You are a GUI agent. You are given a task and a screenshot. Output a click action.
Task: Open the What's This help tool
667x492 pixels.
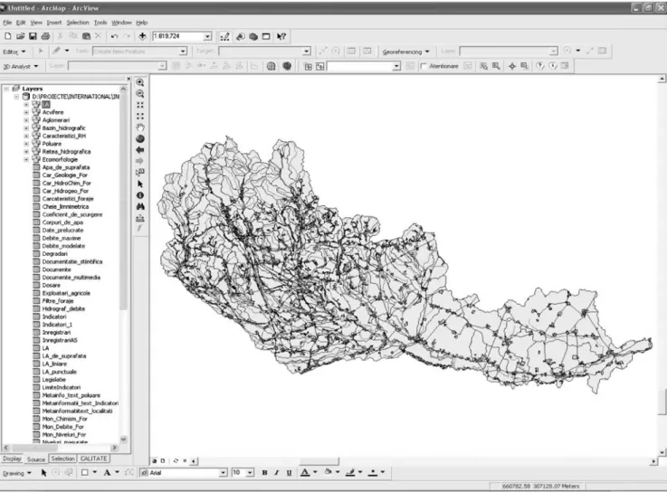coord(281,36)
